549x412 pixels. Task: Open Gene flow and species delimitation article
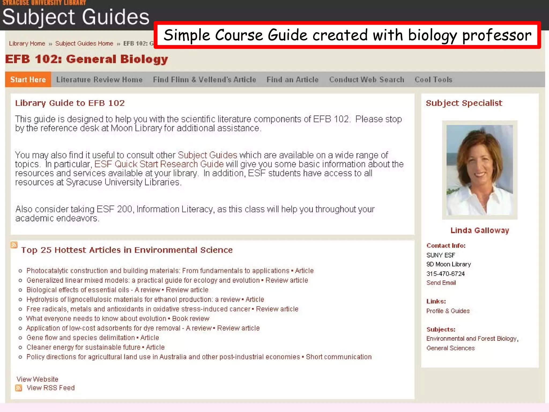(93, 338)
